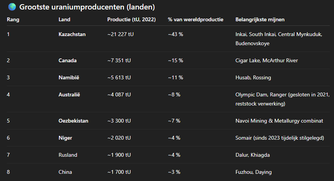Click 'Cigar Lake, McArthur River' mines cell
This screenshot has width=334, height=181.
[x=266, y=60]
